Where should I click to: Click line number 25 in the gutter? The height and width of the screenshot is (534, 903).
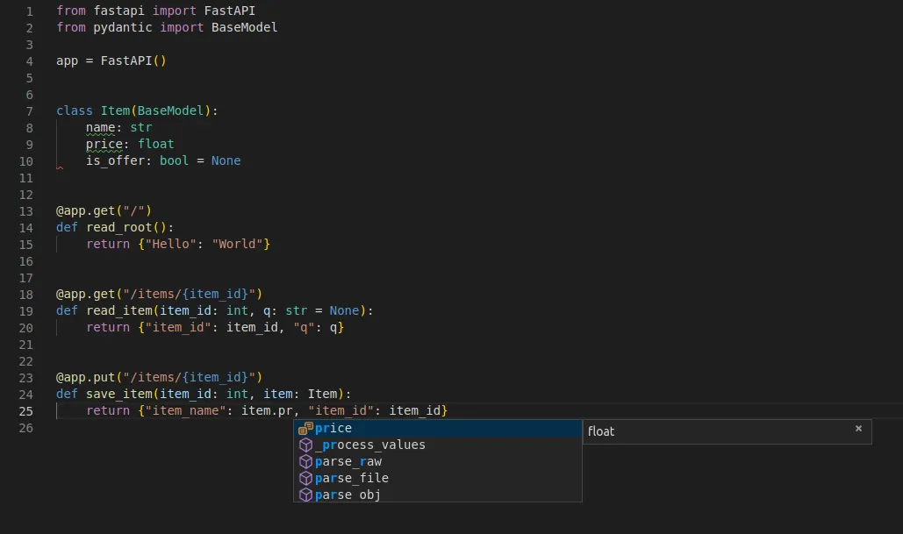point(26,410)
